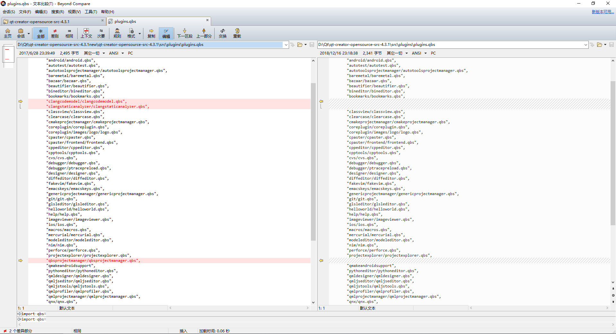Toggle 编辑 edit mode off
Image resolution: width=616 pixels, height=334 pixels.
(x=166, y=33)
